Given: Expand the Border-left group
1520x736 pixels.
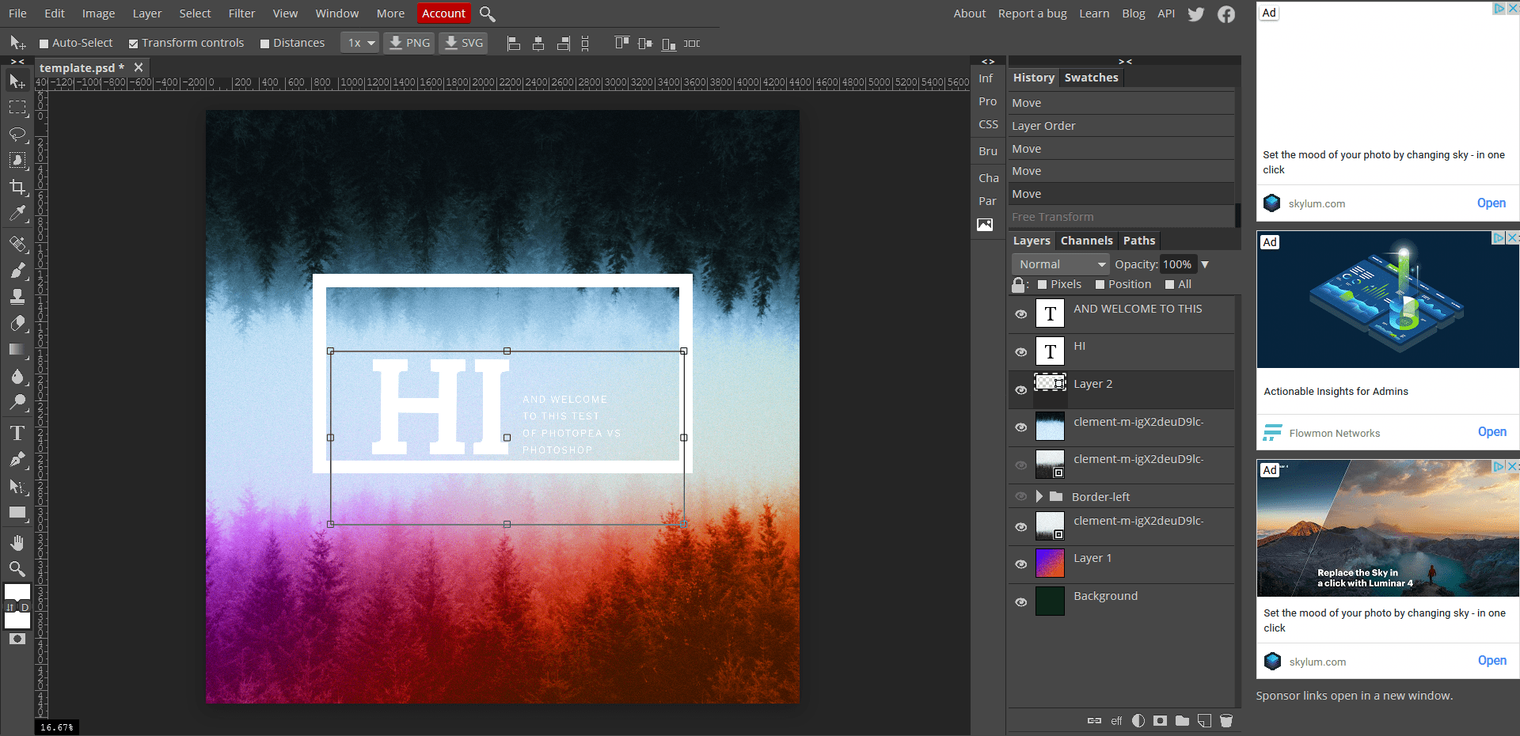Looking at the screenshot, I should (x=1039, y=496).
